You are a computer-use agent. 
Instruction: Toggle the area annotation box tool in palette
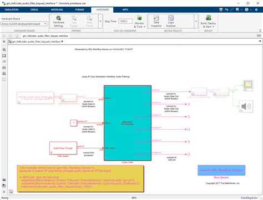pos(4,80)
